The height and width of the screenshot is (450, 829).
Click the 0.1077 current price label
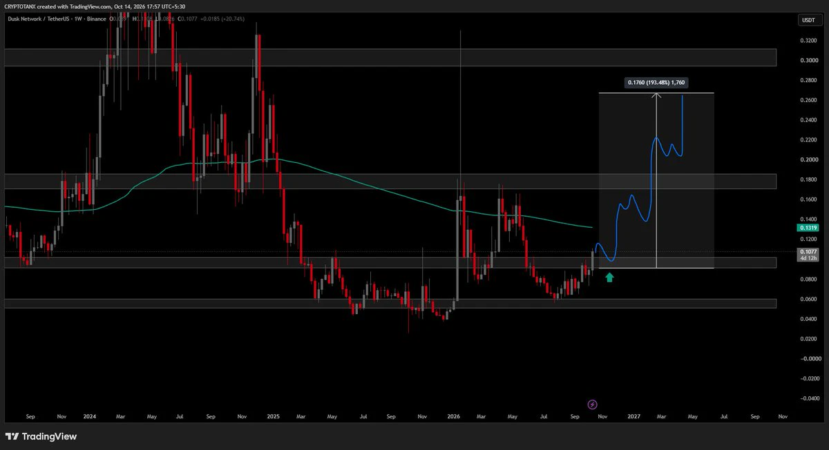click(x=807, y=252)
